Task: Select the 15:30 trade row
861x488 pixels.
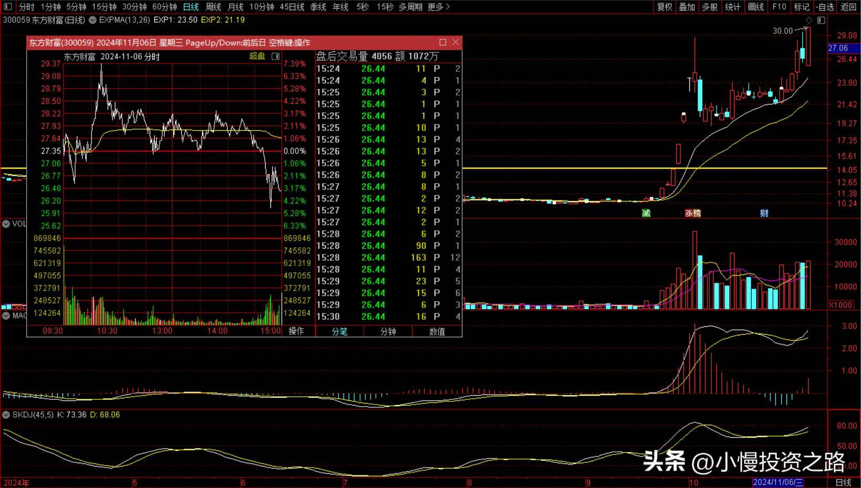Action: point(388,316)
